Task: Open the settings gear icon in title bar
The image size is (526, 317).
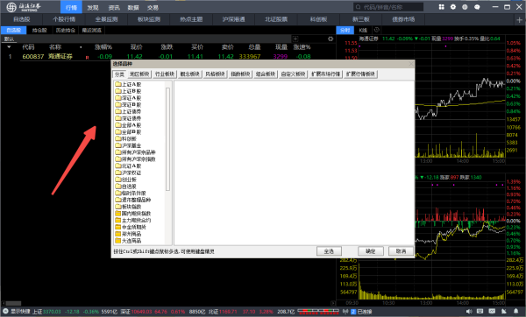Action: 453,7
